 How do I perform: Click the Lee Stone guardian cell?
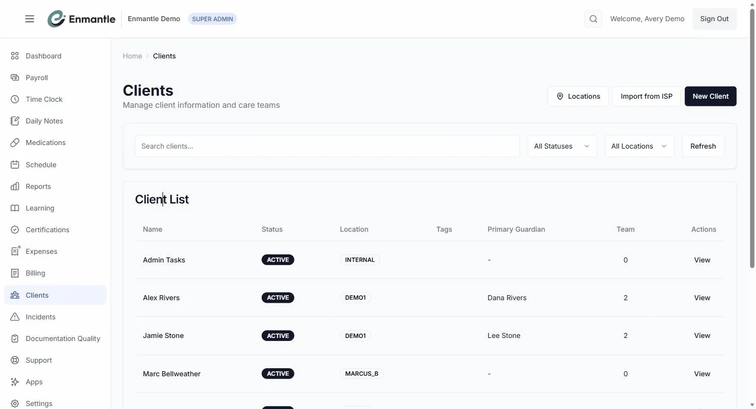click(504, 335)
